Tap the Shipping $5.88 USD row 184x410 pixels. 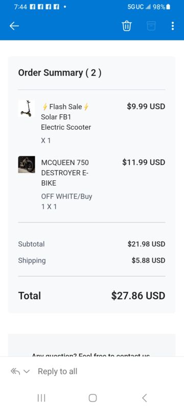[91, 260]
